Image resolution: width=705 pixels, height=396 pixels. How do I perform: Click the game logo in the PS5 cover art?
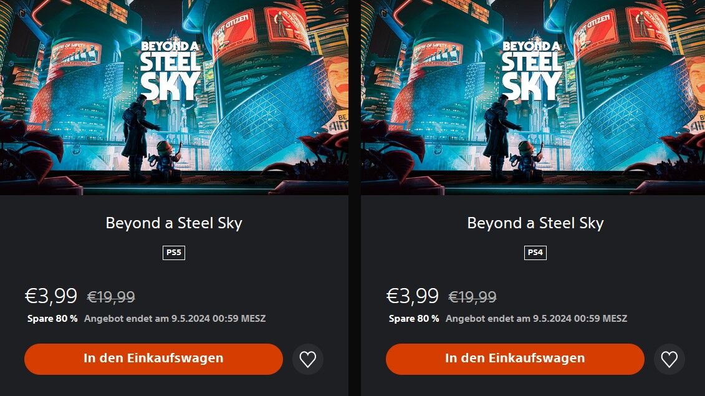point(170,70)
